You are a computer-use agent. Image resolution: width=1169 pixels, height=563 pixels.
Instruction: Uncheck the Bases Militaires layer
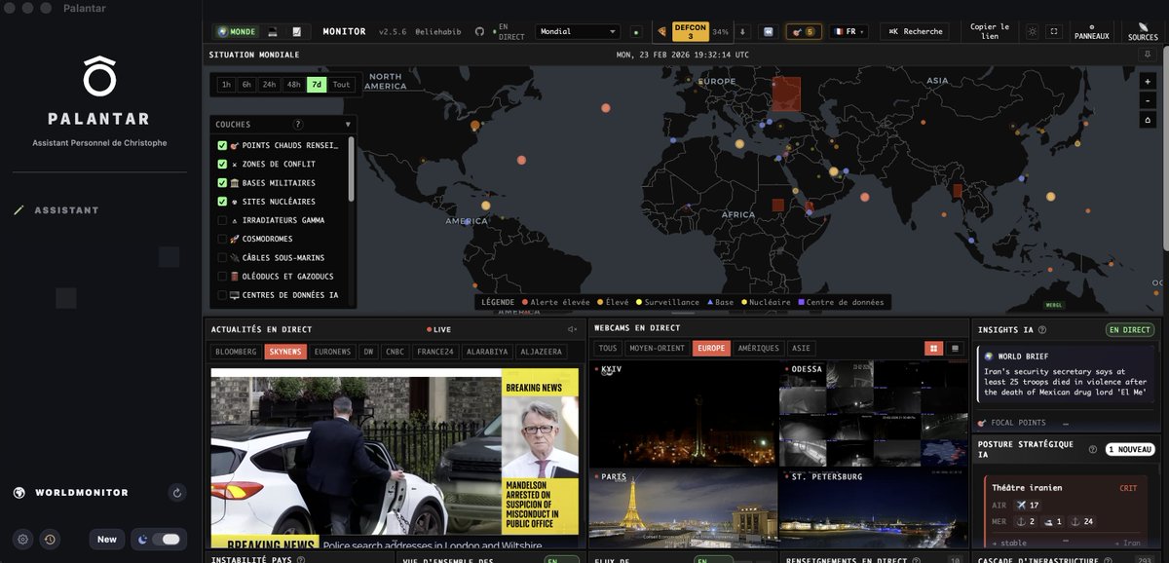[222, 182]
